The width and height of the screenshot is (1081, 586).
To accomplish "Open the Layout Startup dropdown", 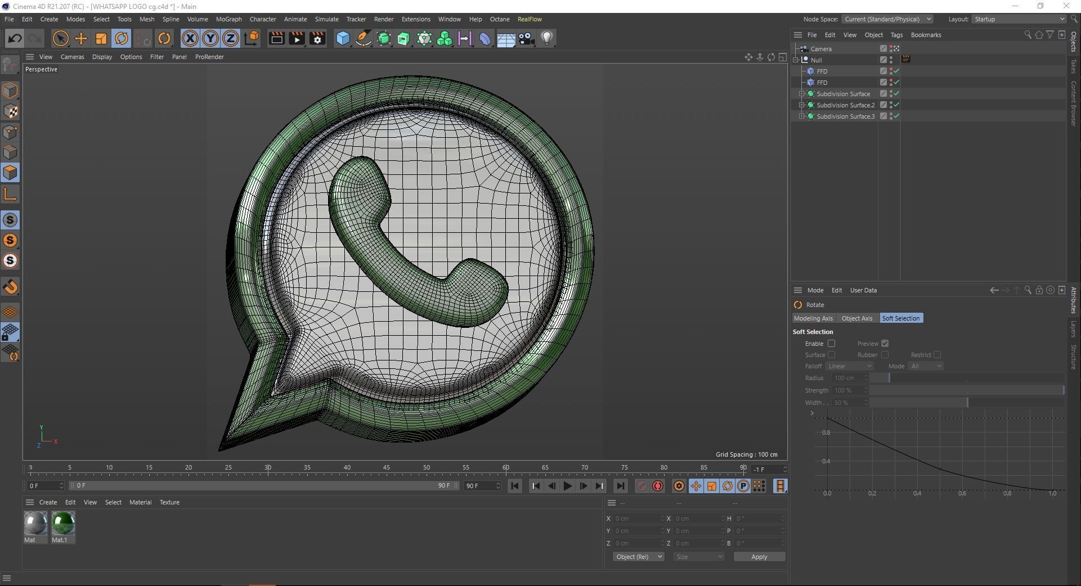I will pyautogui.click(x=1019, y=19).
